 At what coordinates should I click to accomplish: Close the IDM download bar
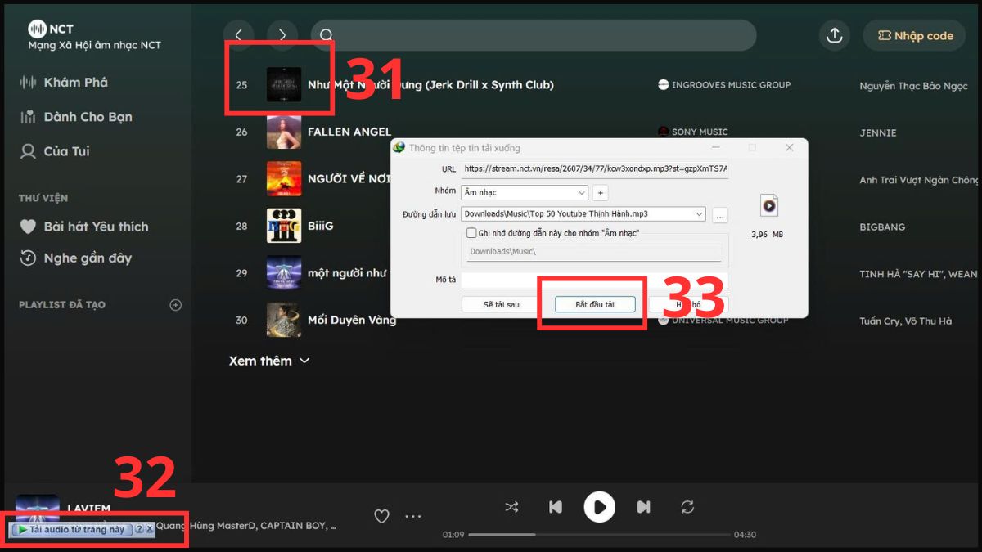(x=150, y=529)
